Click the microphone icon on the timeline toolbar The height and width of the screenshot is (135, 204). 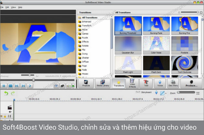[x=156, y=92]
